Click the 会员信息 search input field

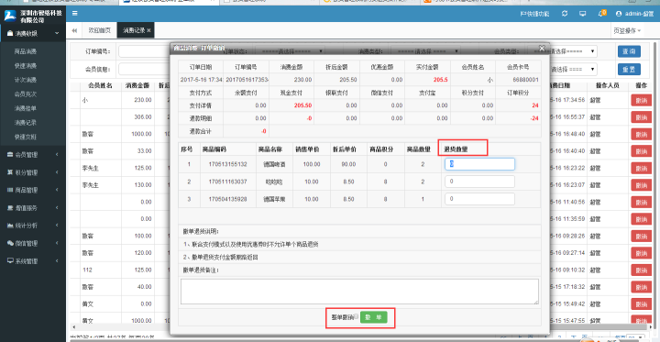click(144, 69)
